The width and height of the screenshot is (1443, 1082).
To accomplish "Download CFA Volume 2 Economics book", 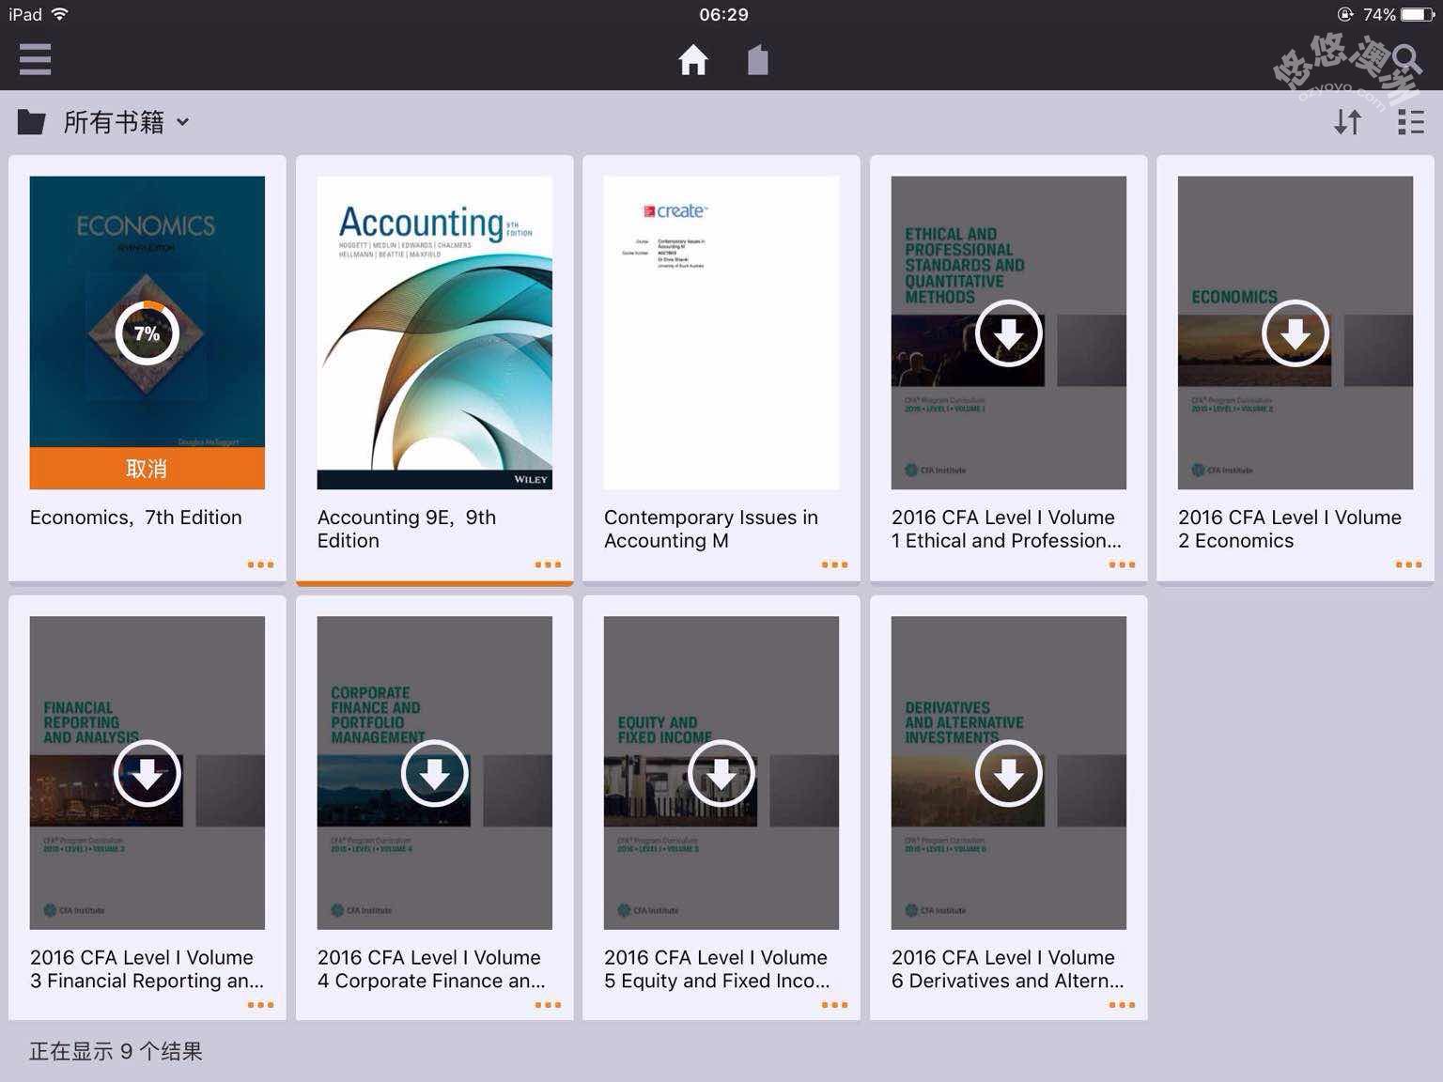I will pyautogui.click(x=1295, y=332).
